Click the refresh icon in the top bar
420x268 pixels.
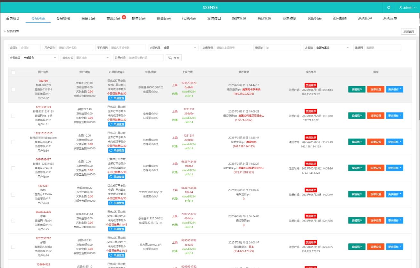[389, 7]
